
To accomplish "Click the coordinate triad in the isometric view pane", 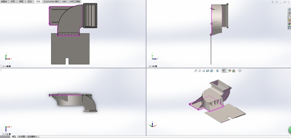I will click(x=153, y=125).
